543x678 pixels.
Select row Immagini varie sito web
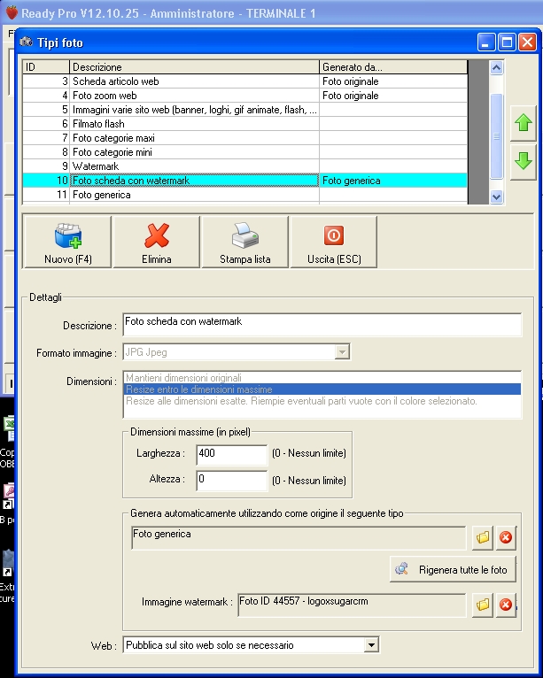pos(244,110)
